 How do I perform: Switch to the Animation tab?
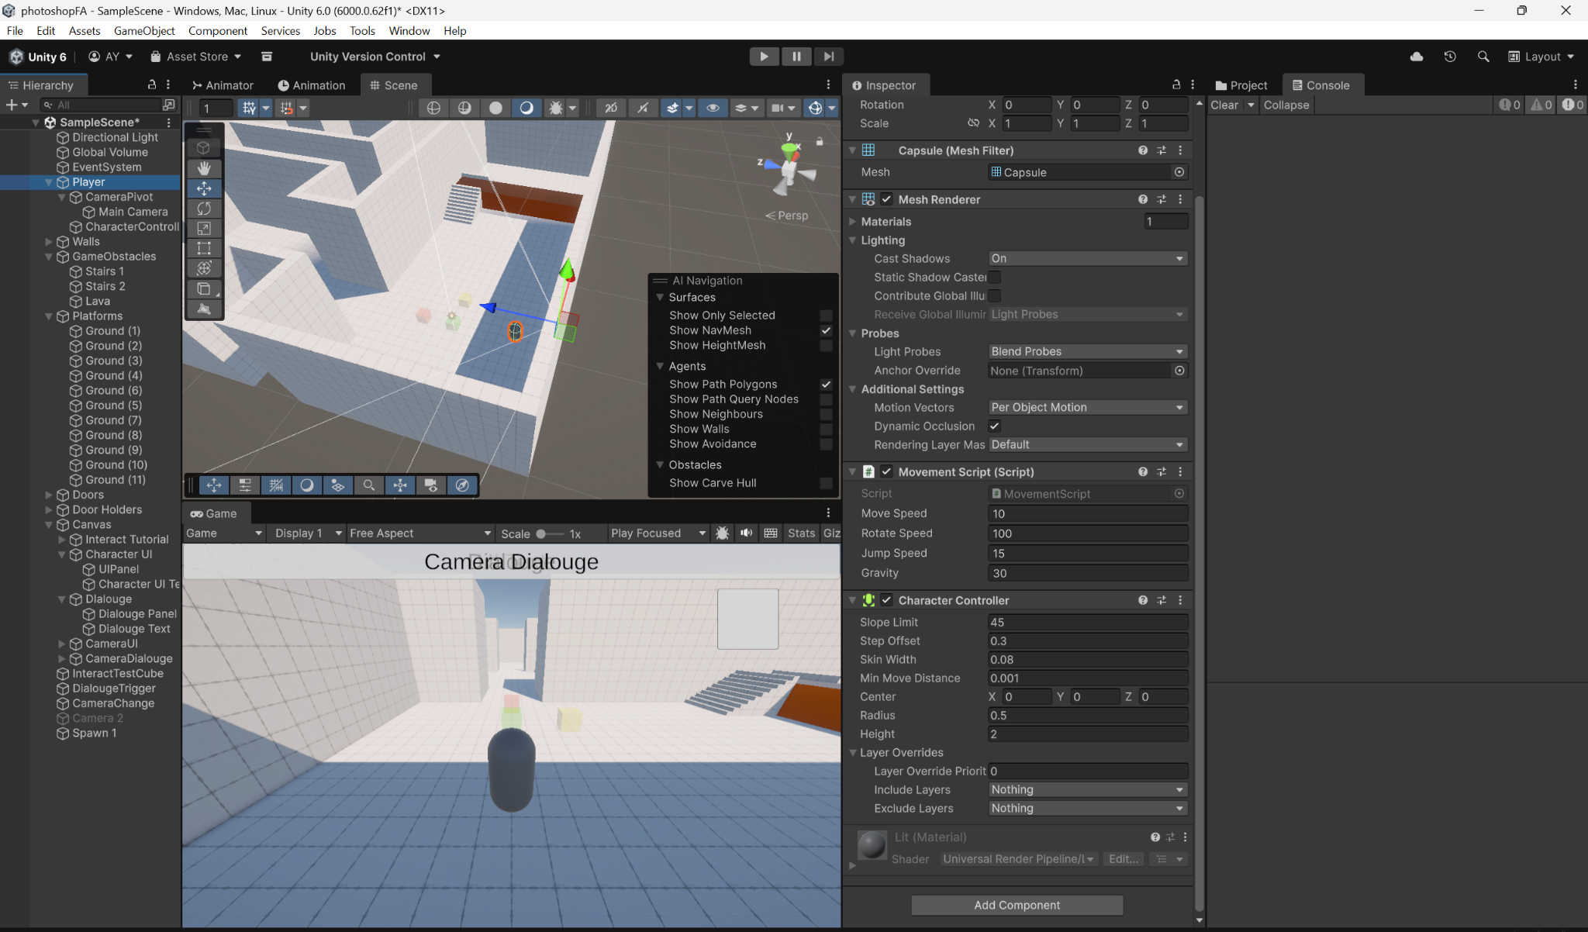click(312, 85)
